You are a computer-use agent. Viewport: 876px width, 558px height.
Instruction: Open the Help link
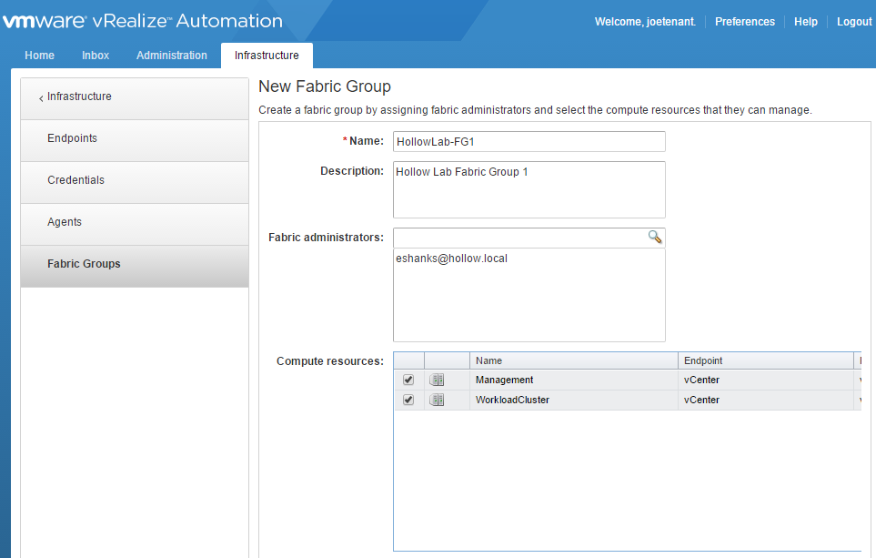coord(805,22)
